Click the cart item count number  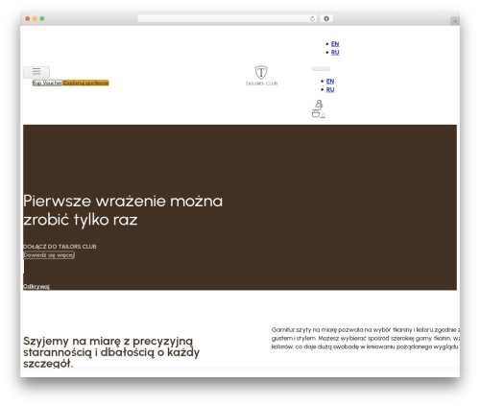[x=323, y=115]
